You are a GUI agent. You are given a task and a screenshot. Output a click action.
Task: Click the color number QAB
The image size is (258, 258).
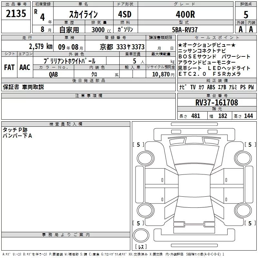click(54, 74)
